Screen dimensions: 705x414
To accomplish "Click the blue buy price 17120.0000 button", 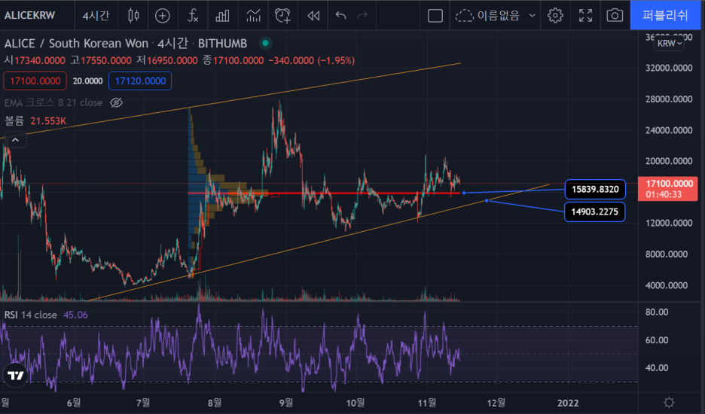I will 140,81.
